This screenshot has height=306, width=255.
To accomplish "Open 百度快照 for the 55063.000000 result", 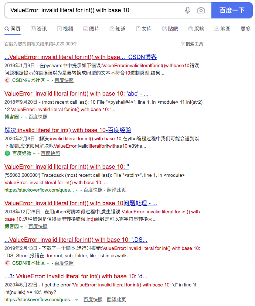I will pyautogui.click(x=93, y=190).
